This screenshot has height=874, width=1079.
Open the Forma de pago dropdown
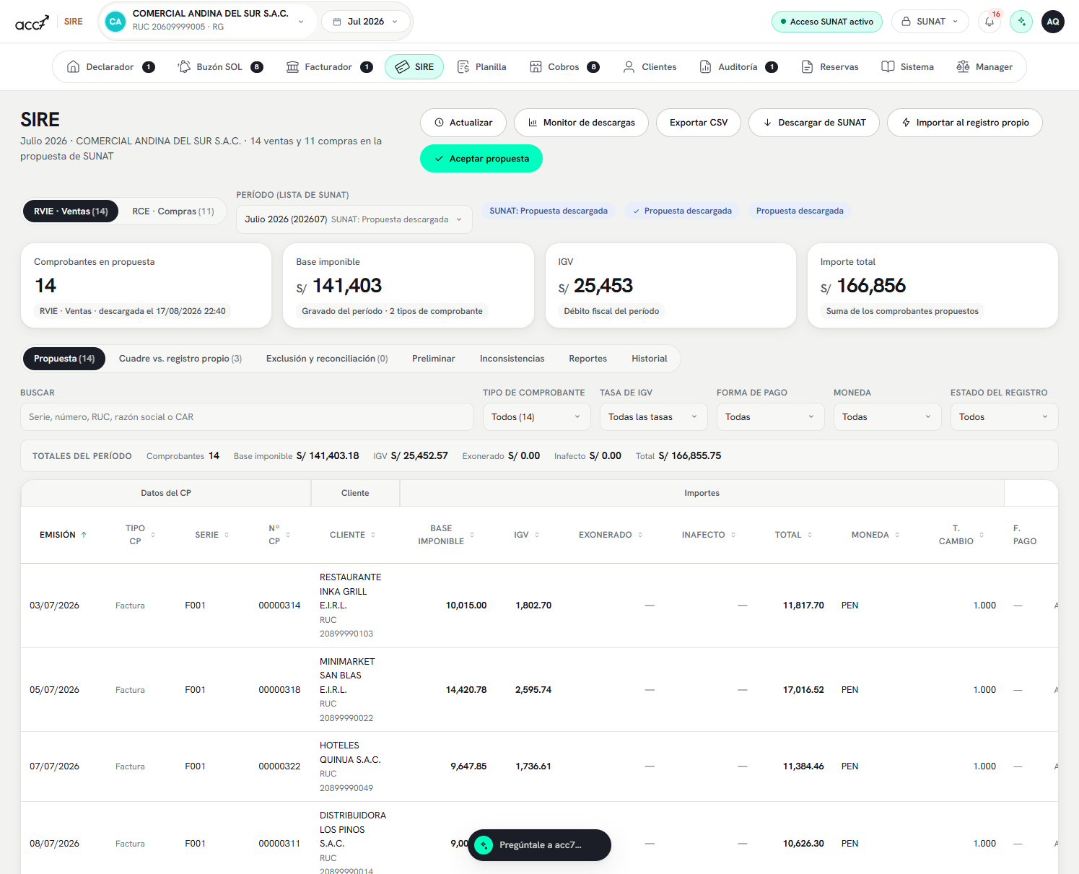click(x=770, y=417)
